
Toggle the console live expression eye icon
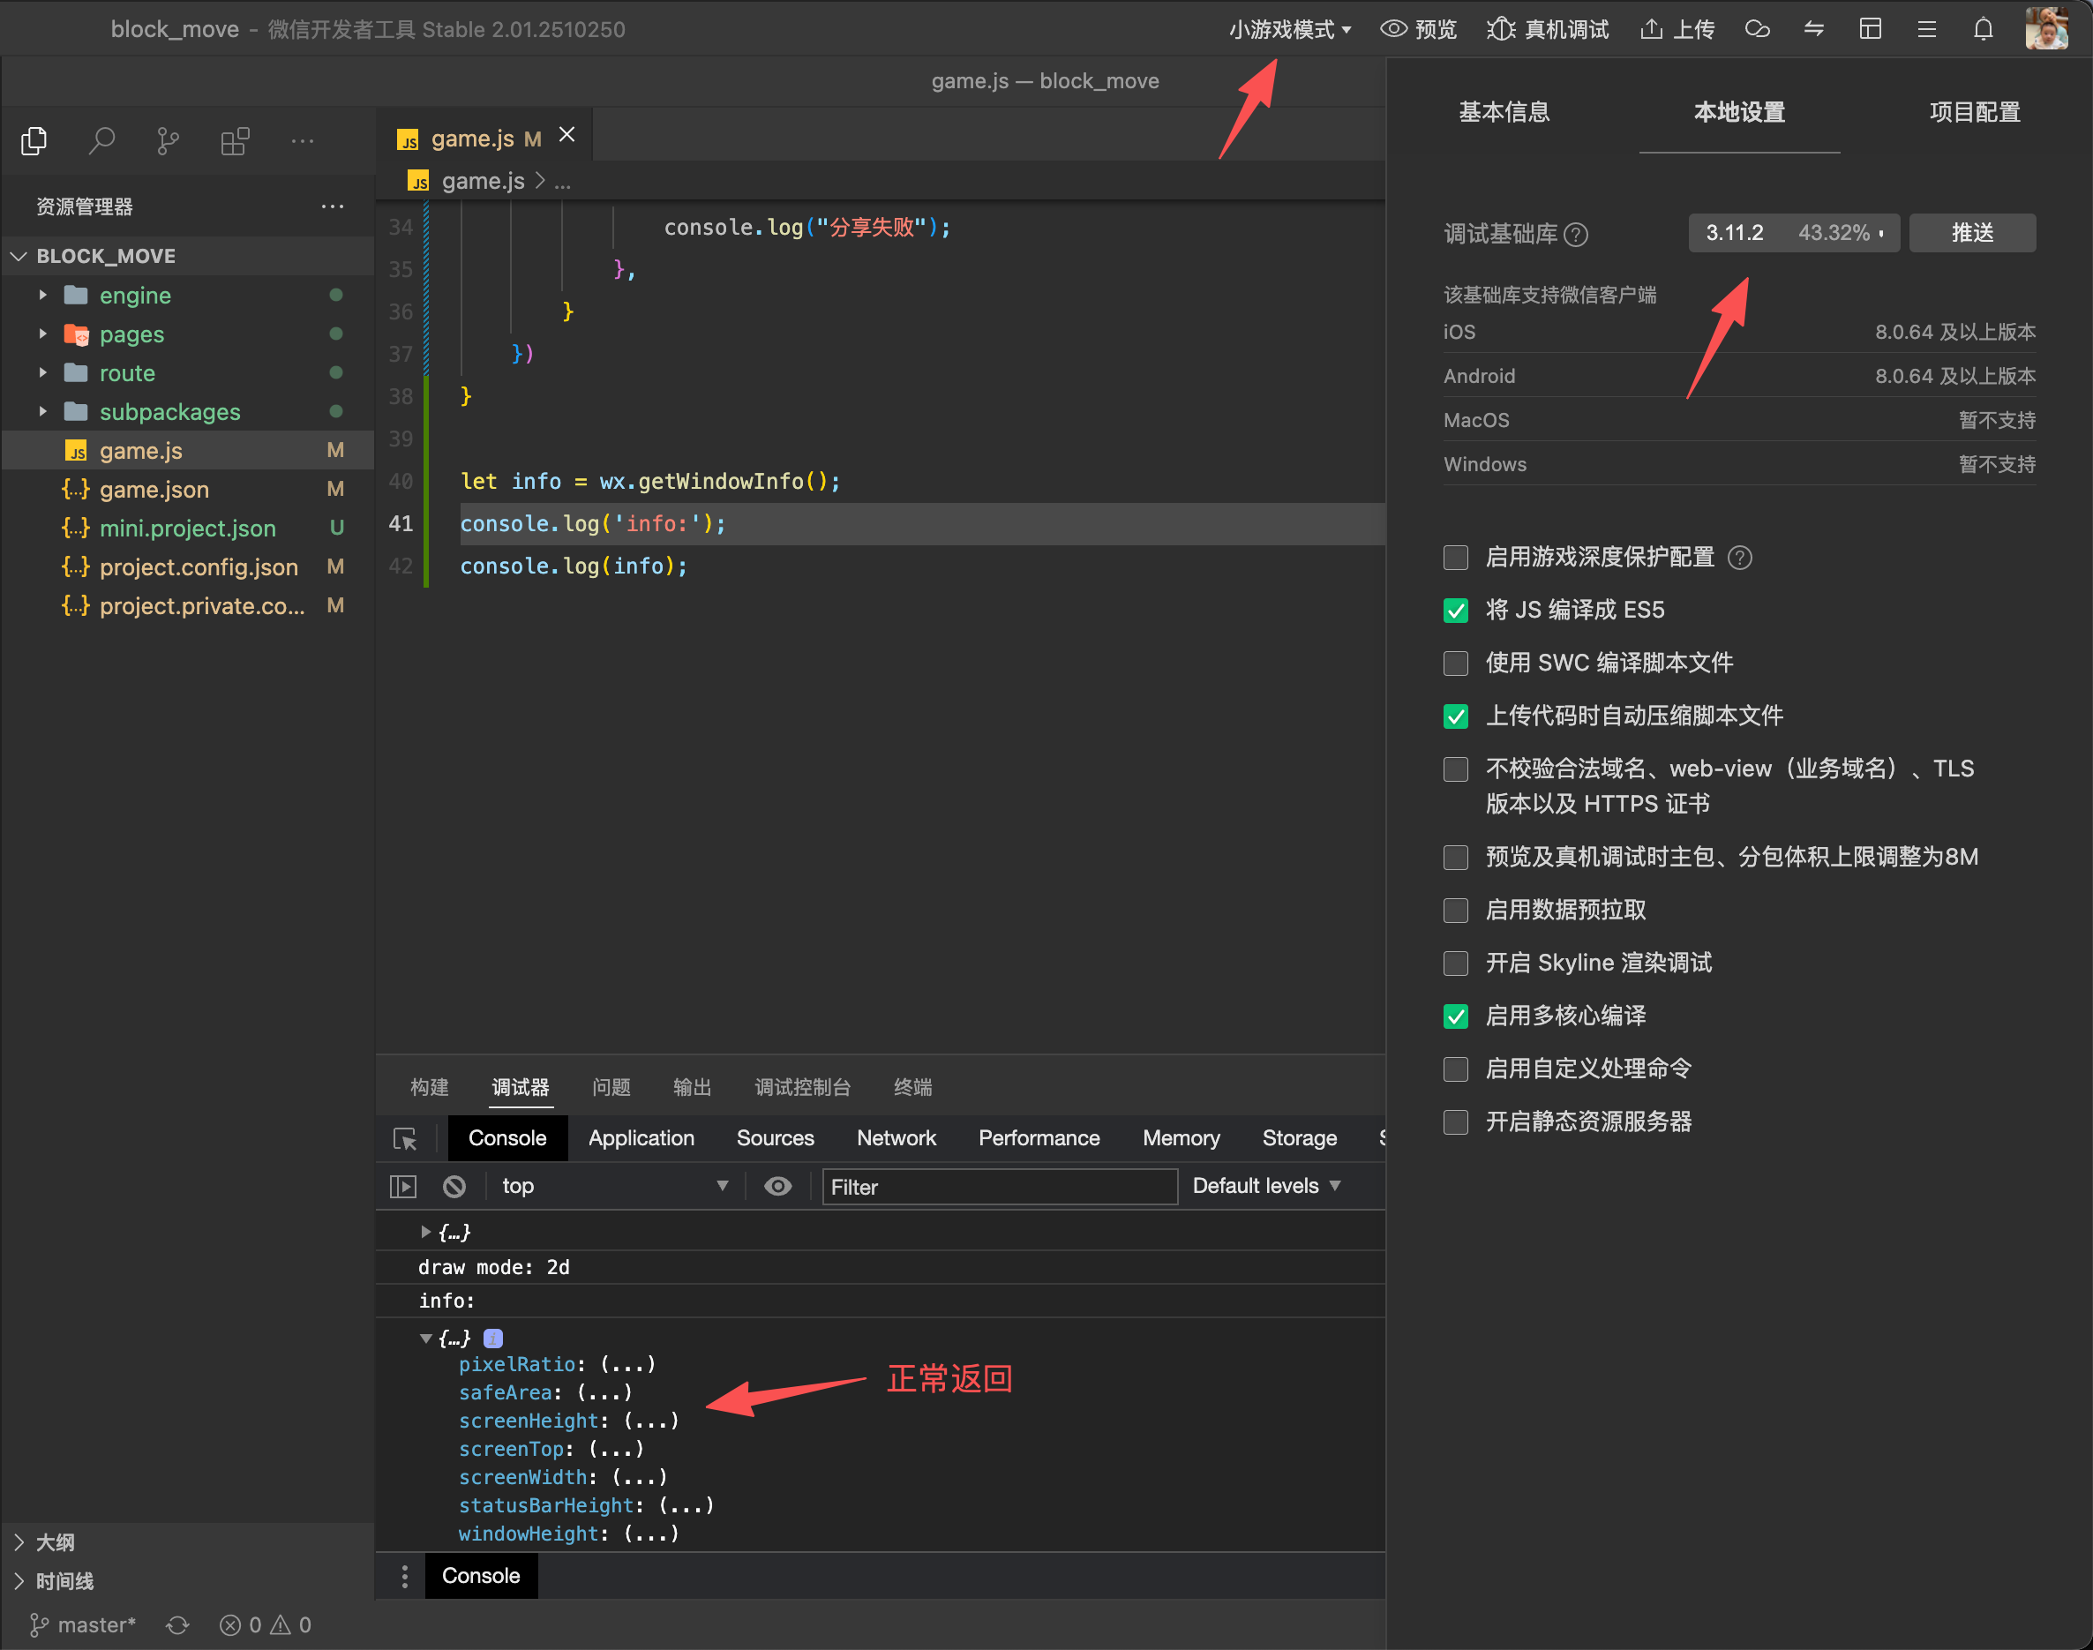pos(777,1185)
